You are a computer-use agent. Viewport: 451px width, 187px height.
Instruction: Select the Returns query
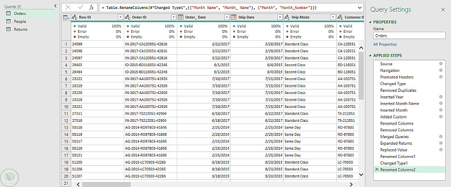[x=21, y=29]
